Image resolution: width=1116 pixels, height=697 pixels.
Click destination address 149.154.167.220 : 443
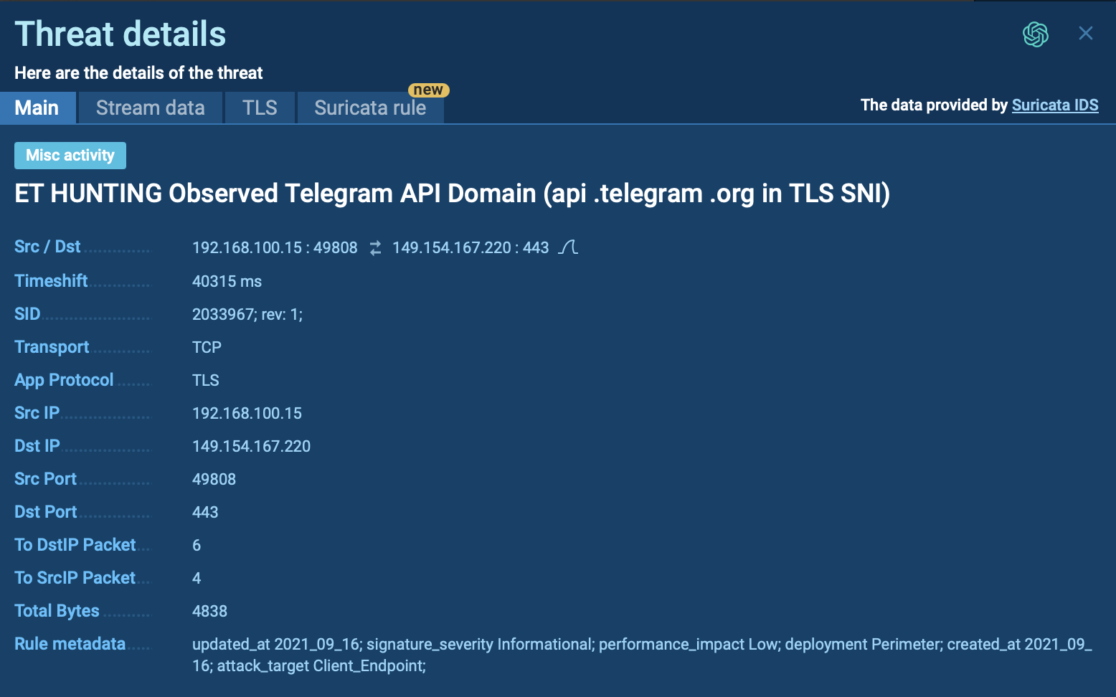pyautogui.click(x=470, y=247)
